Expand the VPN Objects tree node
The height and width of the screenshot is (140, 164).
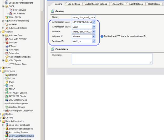(x=3, y=60)
